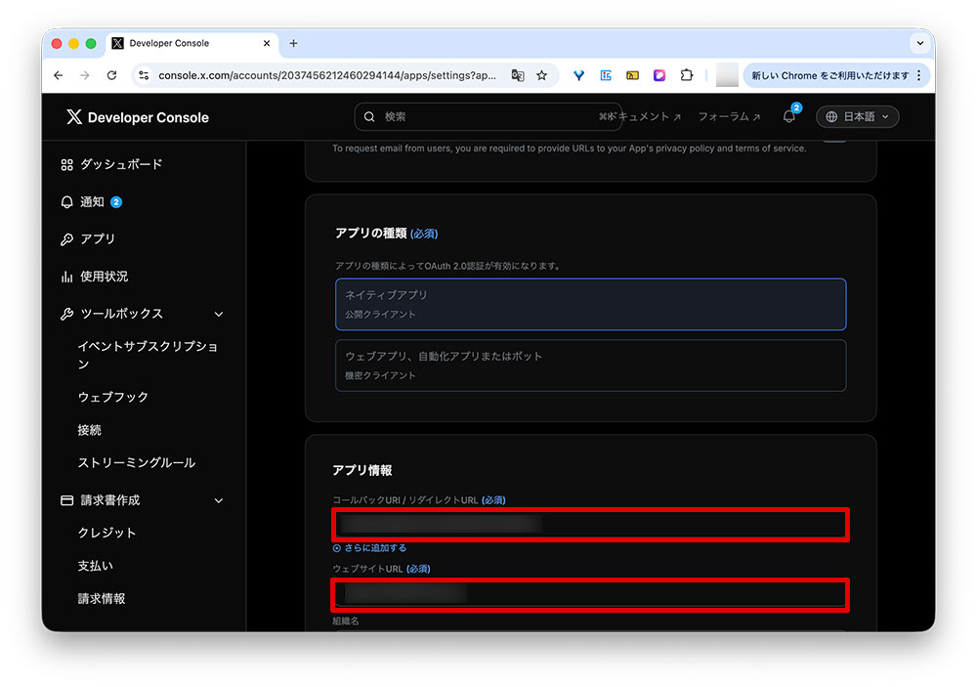Bookmark this page via the star icon

542,75
